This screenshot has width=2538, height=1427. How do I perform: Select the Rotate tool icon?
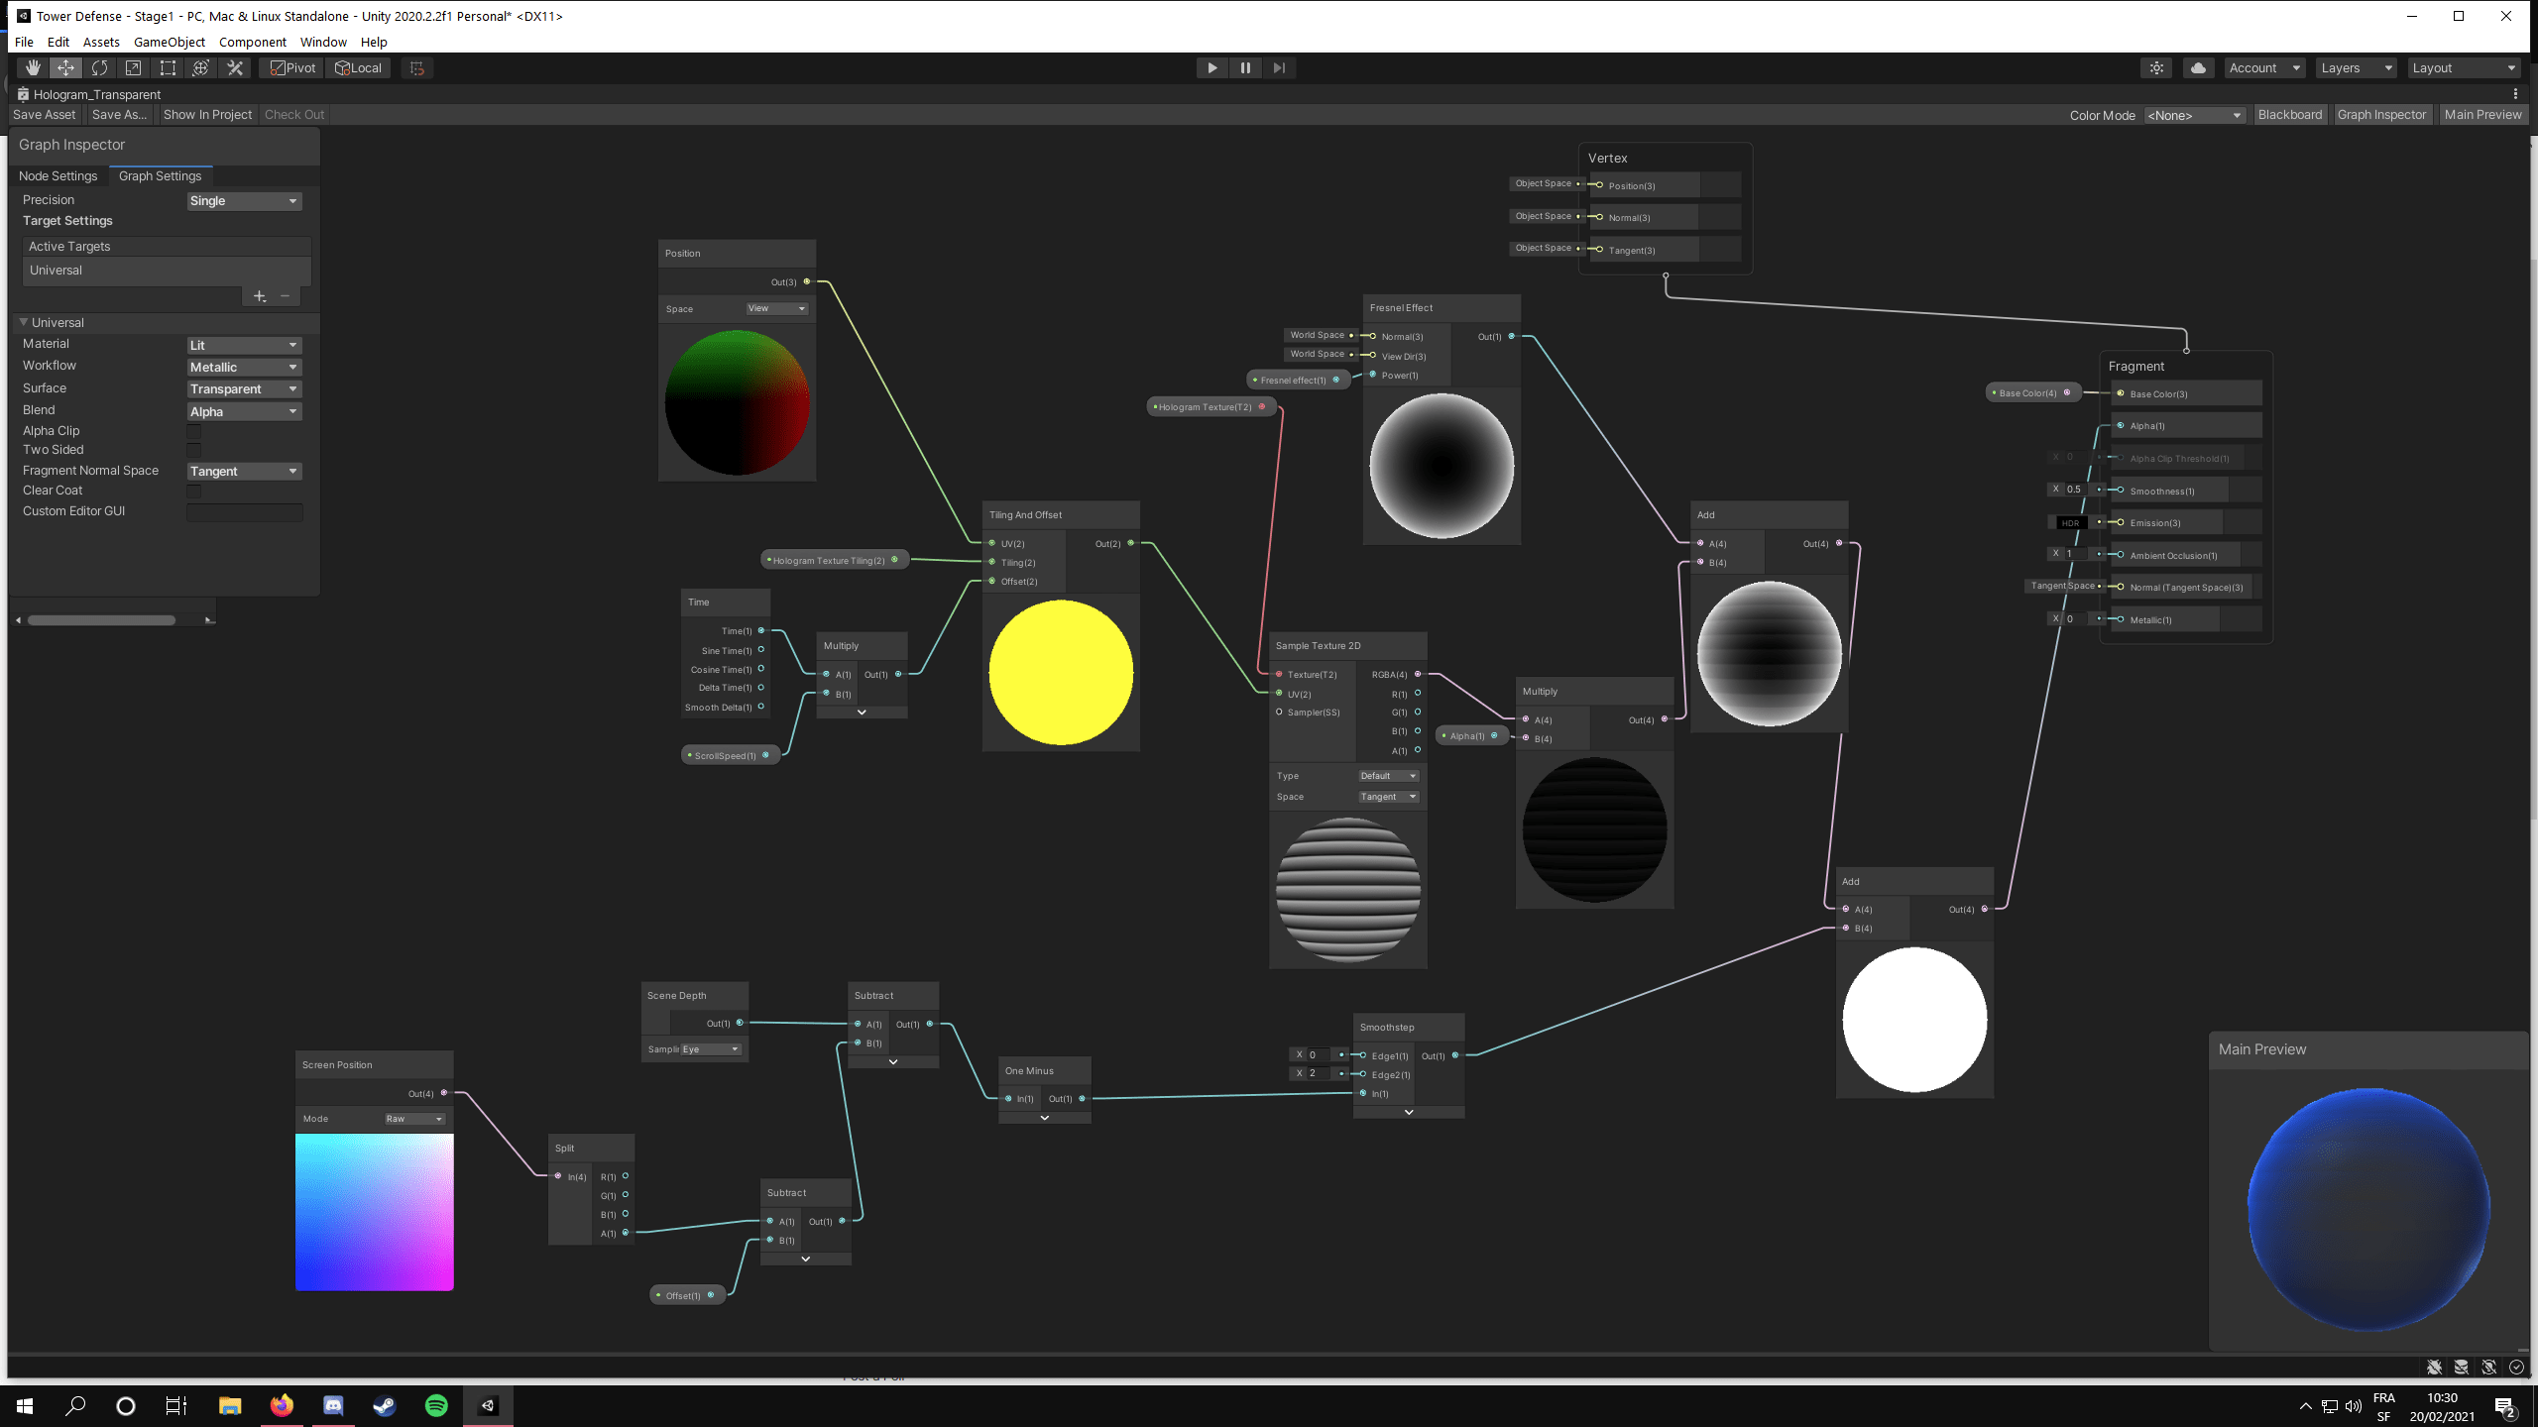pos(99,67)
